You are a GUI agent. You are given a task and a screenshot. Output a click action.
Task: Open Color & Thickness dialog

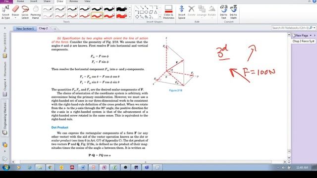tap(168, 12)
